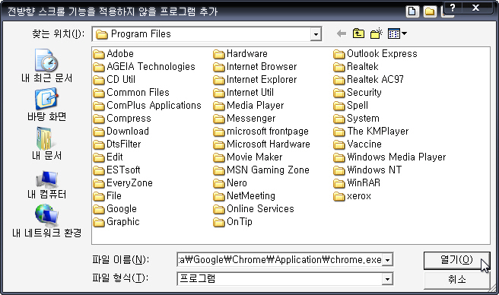Screen dimensions: 499x295
Task: Select the Media Player folder
Action: click(x=249, y=106)
